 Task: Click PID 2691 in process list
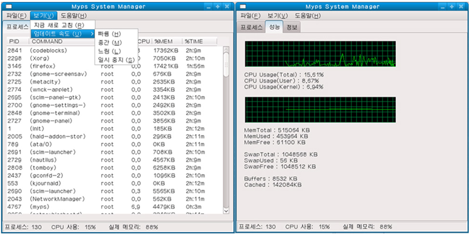pyautogui.click(x=14, y=152)
